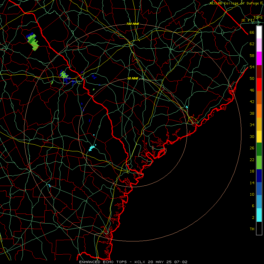This screenshot has width=264, height=264.
Task: Click the 66 scale label
Action: tap(252, 32)
